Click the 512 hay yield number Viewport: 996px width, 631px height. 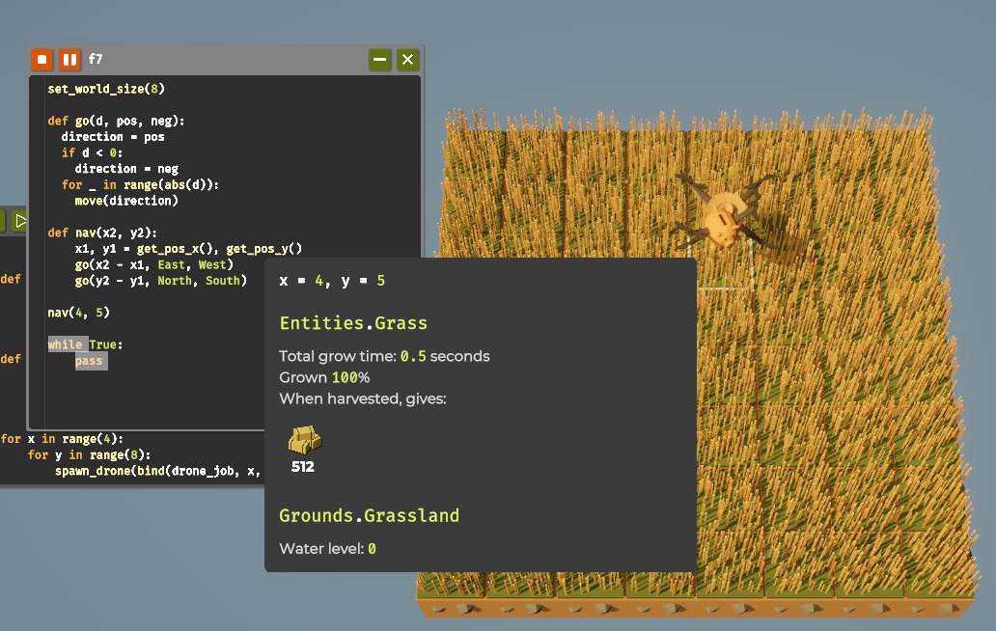click(x=303, y=467)
